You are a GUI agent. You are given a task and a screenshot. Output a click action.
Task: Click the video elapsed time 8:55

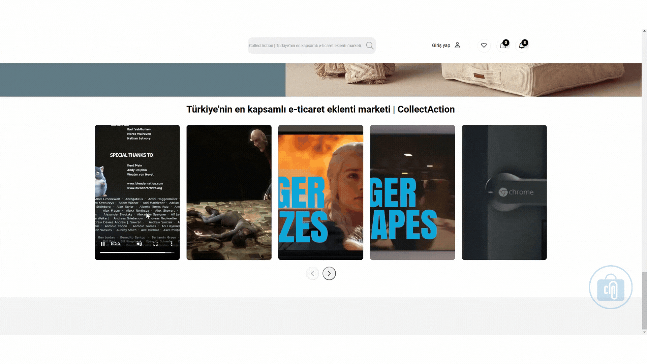(x=116, y=244)
